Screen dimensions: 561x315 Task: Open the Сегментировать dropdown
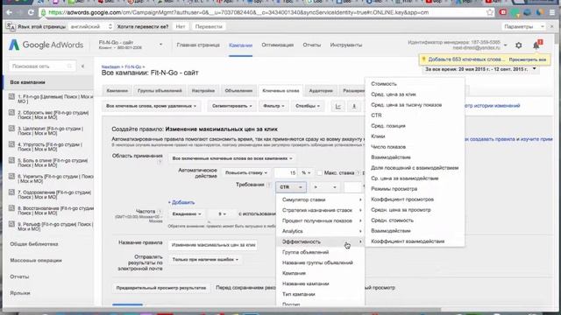coord(231,106)
